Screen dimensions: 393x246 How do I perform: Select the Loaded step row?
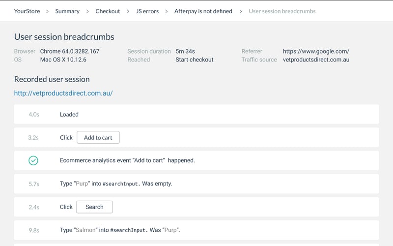[196, 114]
